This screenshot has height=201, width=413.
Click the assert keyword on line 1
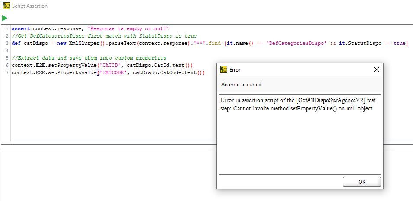21,29
